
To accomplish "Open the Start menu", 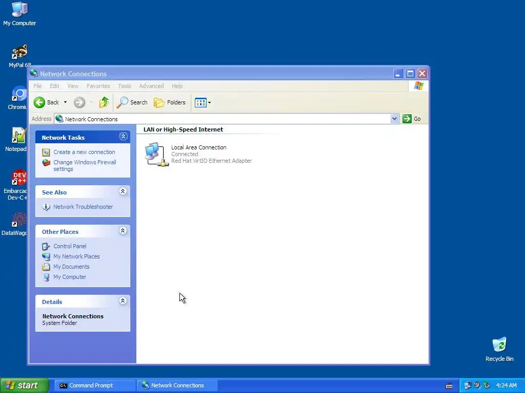I will tap(25, 385).
